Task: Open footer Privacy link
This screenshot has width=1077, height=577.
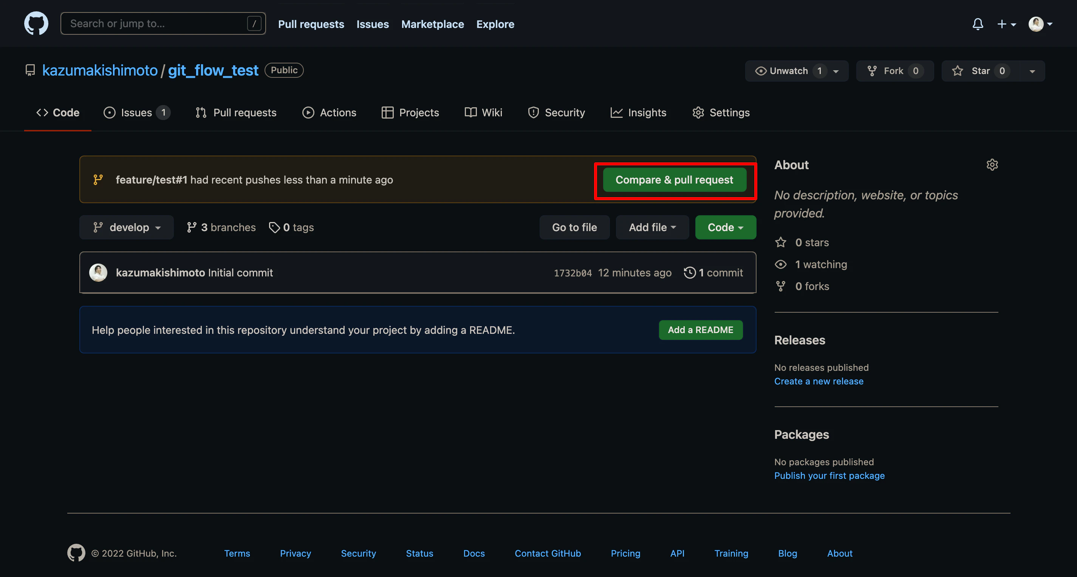Action: (x=296, y=553)
